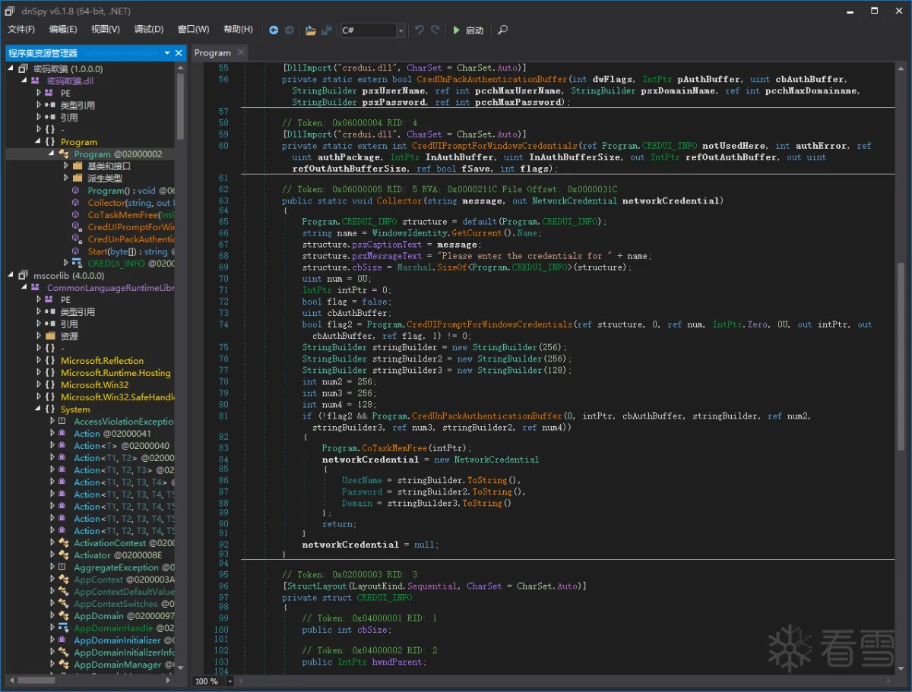Select Microsoft.Win32 namespace in tree

click(95, 385)
